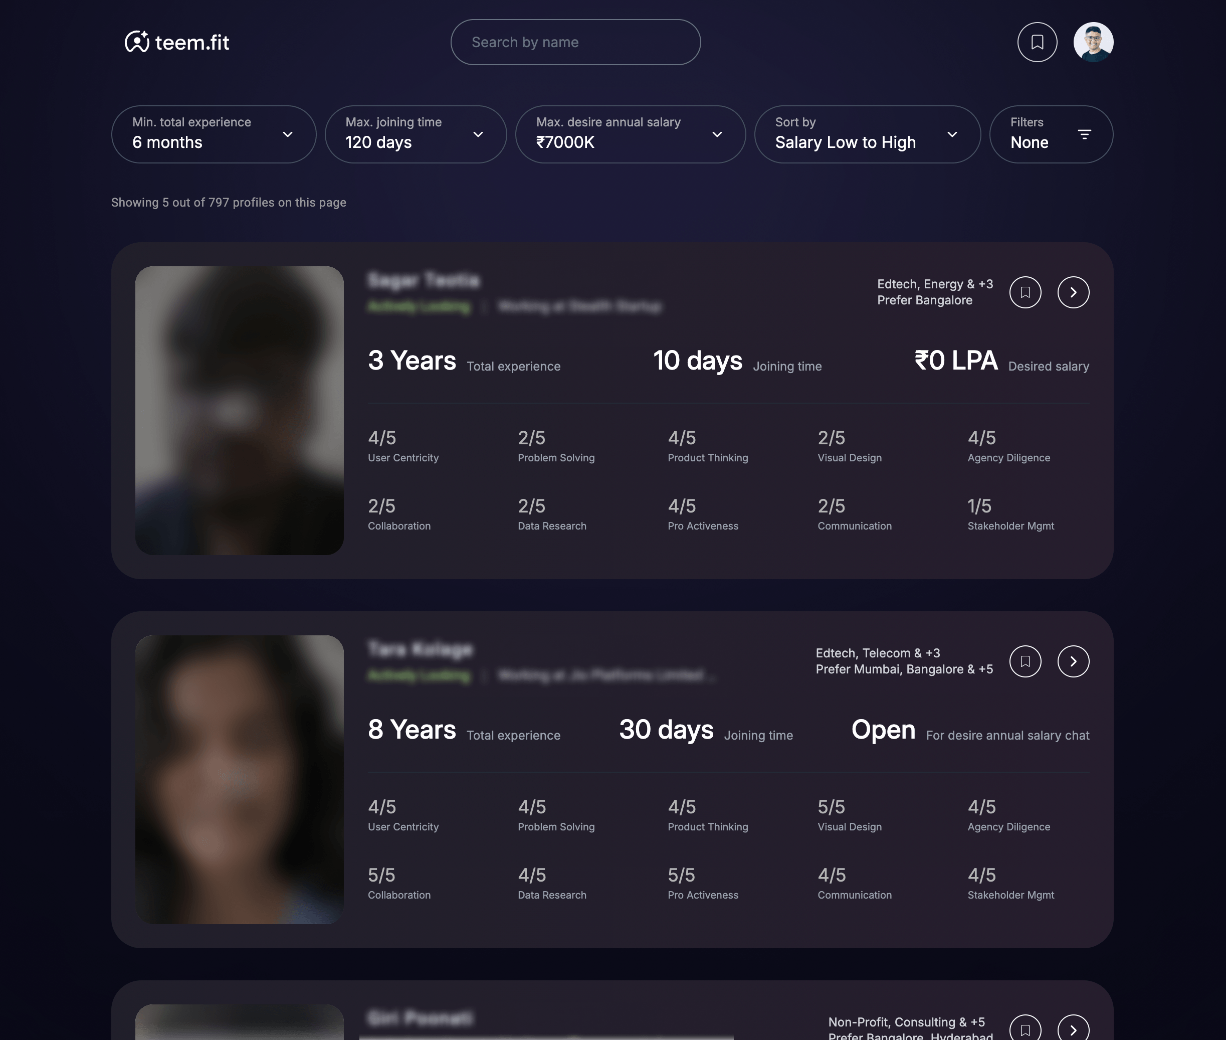Click the Prefer Bangalore text
The image size is (1226, 1040).
pyautogui.click(x=924, y=300)
